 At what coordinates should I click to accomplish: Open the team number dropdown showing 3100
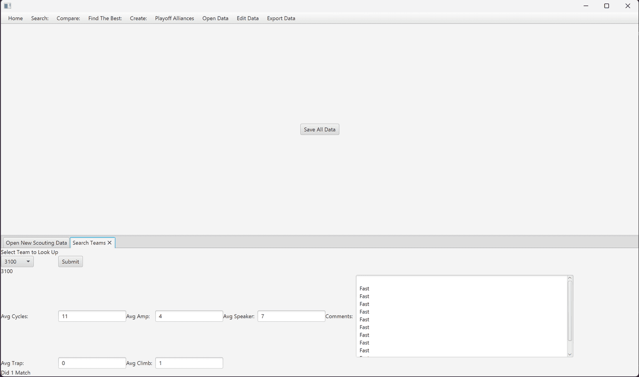tap(17, 262)
